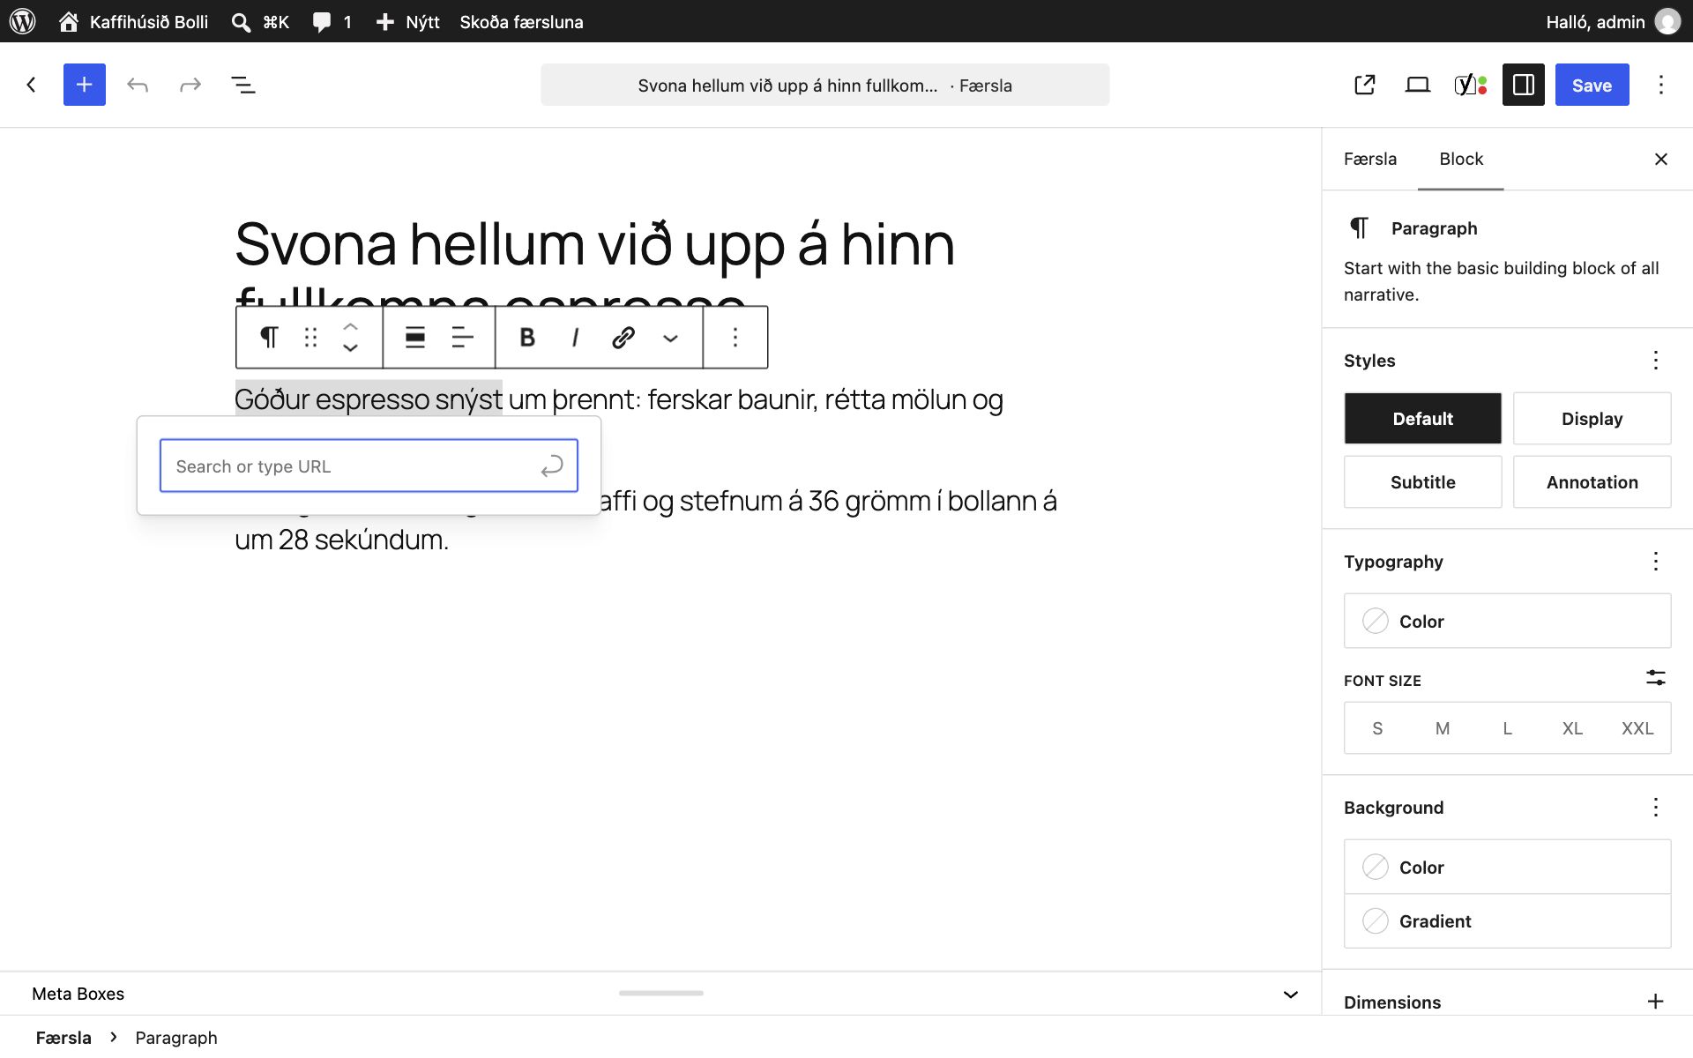This screenshot has width=1693, height=1058.
Task: Submit the URL with the arrow icon
Action: click(552, 466)
